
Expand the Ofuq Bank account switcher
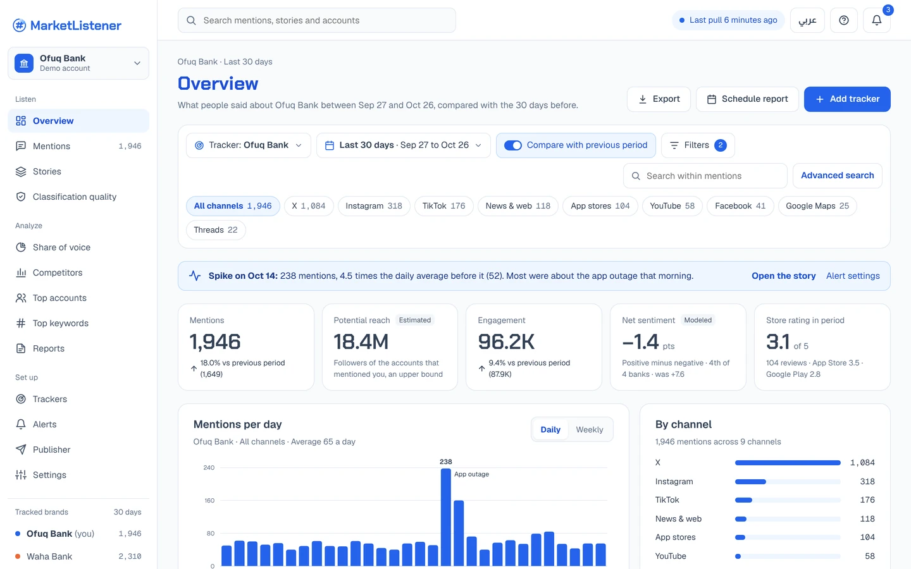[x=78, y=63]
